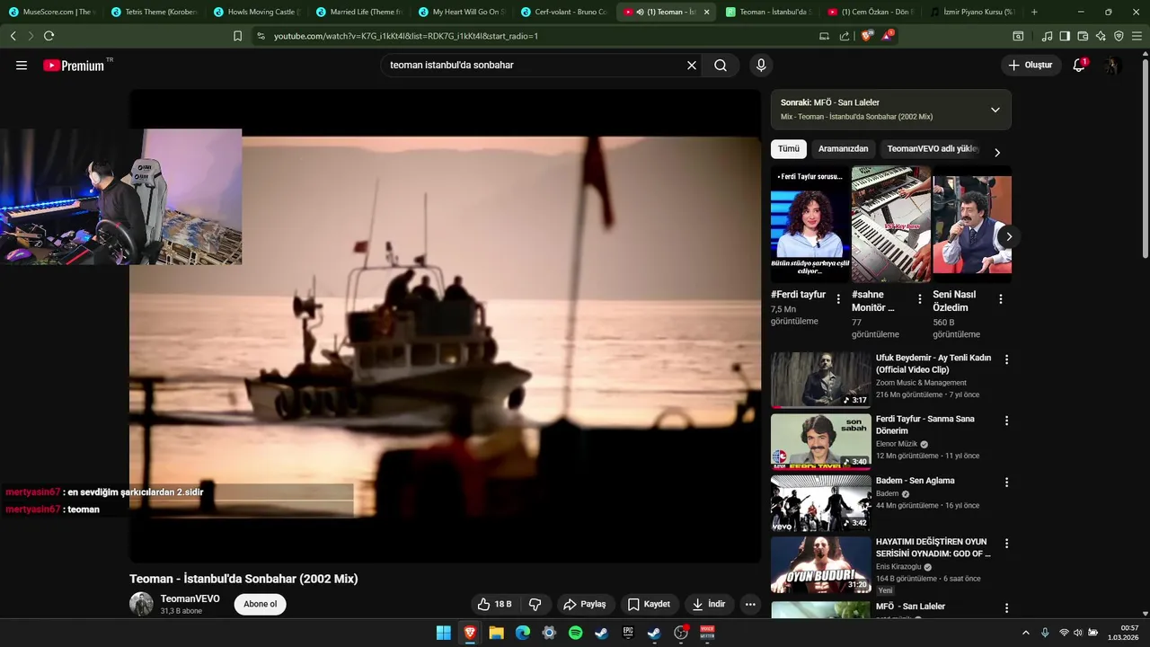Switch to My Heart Will Go On tab
Screen dimensions: 1150x647
(x=461, y=12)
